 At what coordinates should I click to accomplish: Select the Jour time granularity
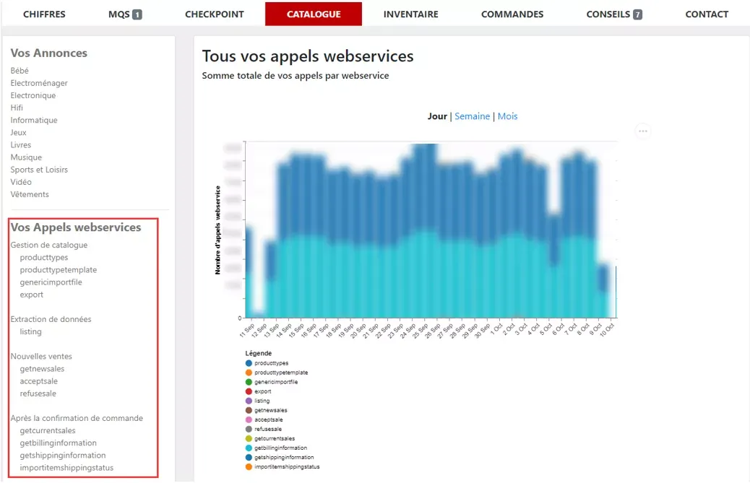[x=437, y=116]
